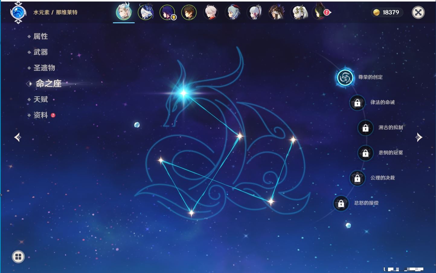Click the locked 悲悯的冠冕 constellation icon
This screenshot has width=436, height=273.
click(x=365, y=153)
